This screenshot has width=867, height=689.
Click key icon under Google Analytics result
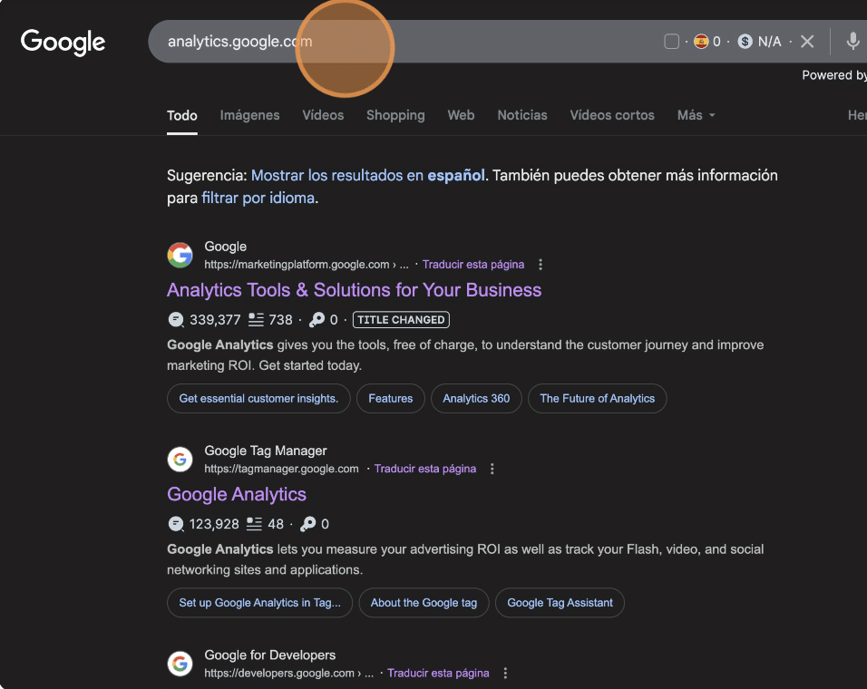[308, 524]
